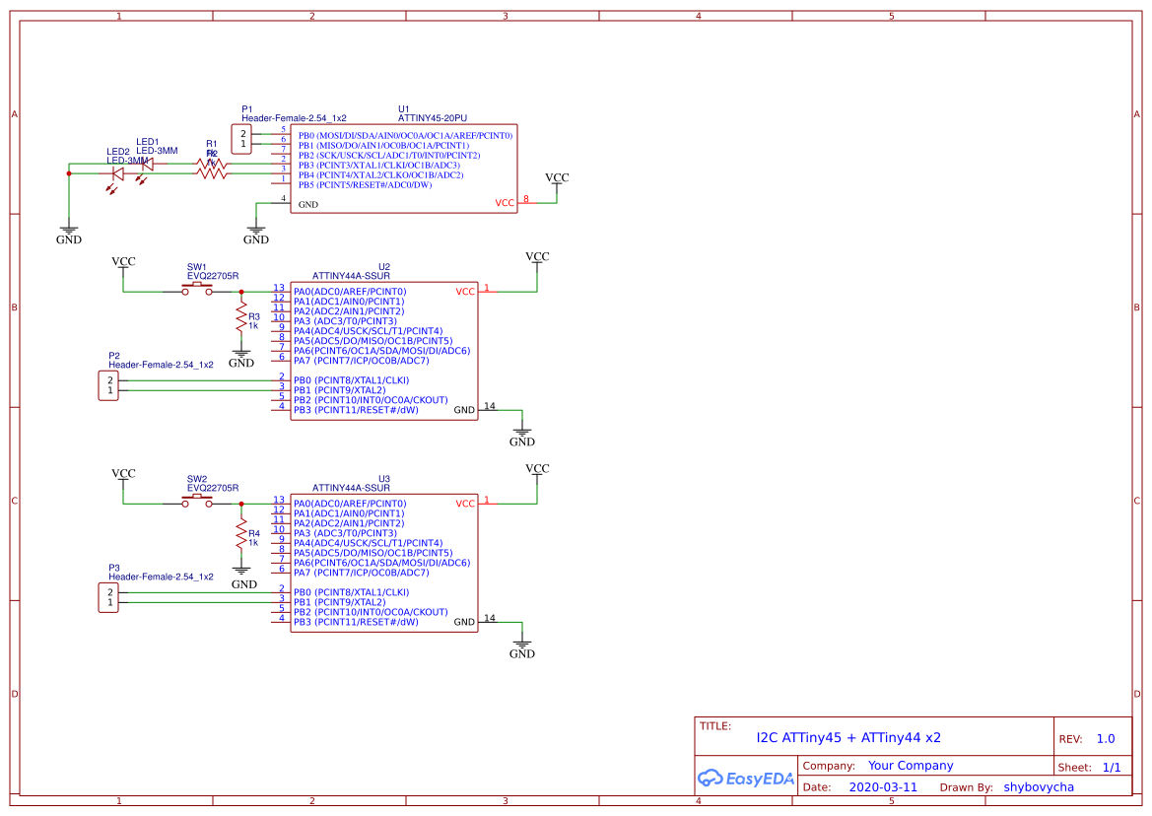Toggle the SW1 EVQ22705R switch
Image resolution: width=1152 pixels, height=816 pixels.
click(x=197, y=284)
